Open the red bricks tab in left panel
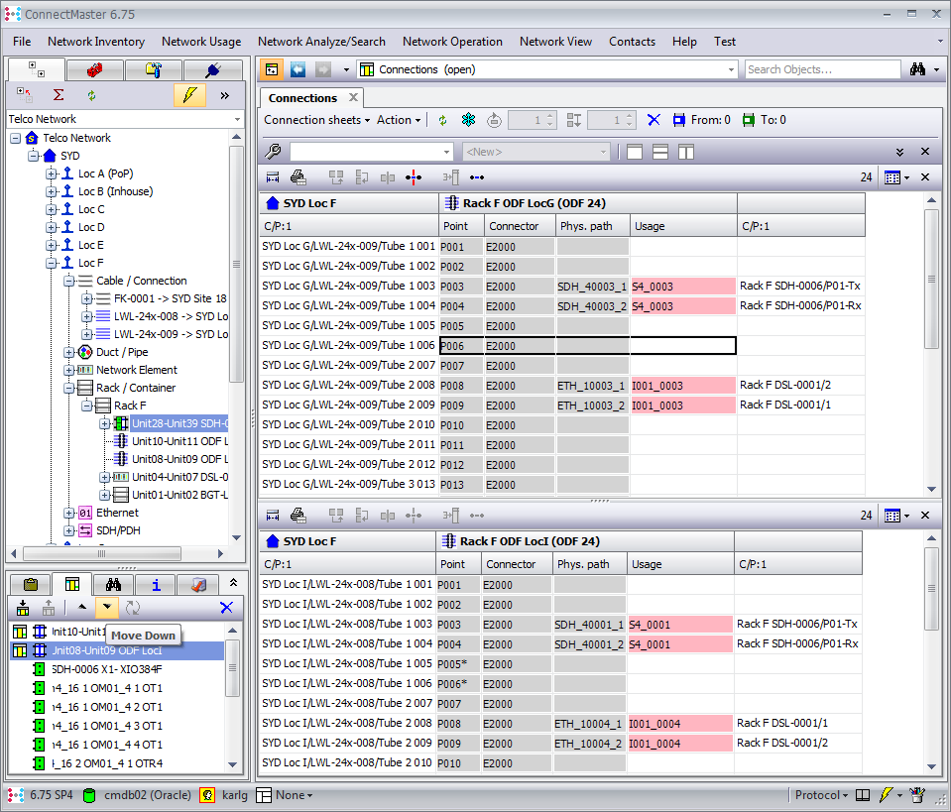The height and width of the screenshot is (812, 951). [x=94, y=69]
